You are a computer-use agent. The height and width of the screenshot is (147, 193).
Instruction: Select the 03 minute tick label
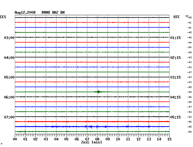46,139
